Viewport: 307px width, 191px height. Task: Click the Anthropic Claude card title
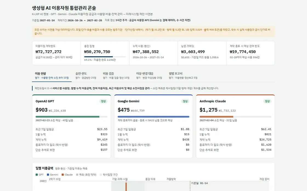[213, 101]
